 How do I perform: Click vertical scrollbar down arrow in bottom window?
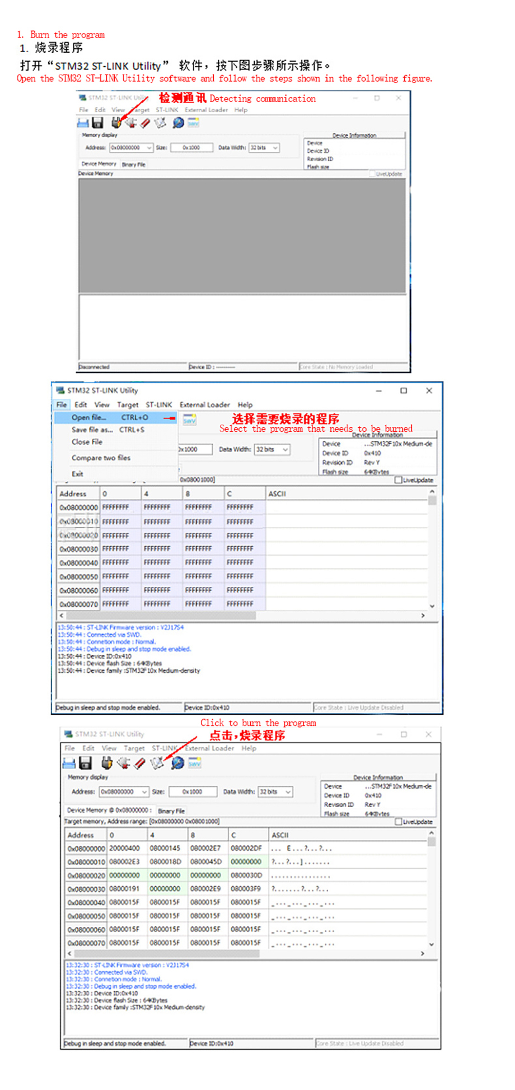(x=431, y=944)
